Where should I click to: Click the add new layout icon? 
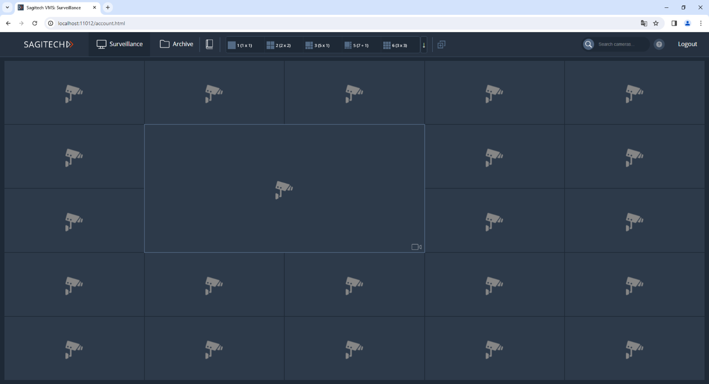pyautogui.click(x=442, y=45)
